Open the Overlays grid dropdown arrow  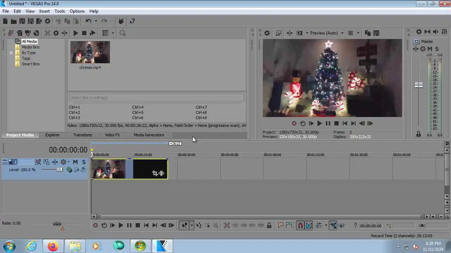pos(358,33)
